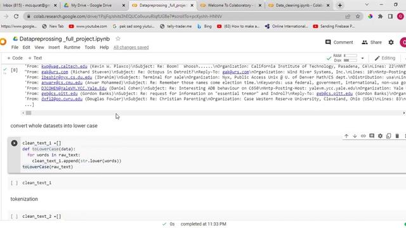Open the File menu
Image resolution: width=406 pixels, height=228 pixels.
click(x=15, y=47)
